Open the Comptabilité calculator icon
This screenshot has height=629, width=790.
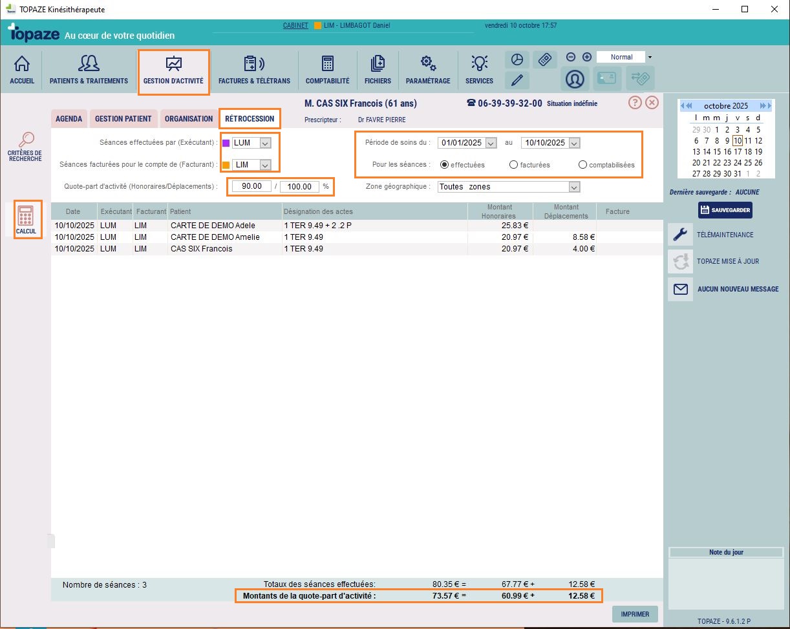tap(327, 71)
